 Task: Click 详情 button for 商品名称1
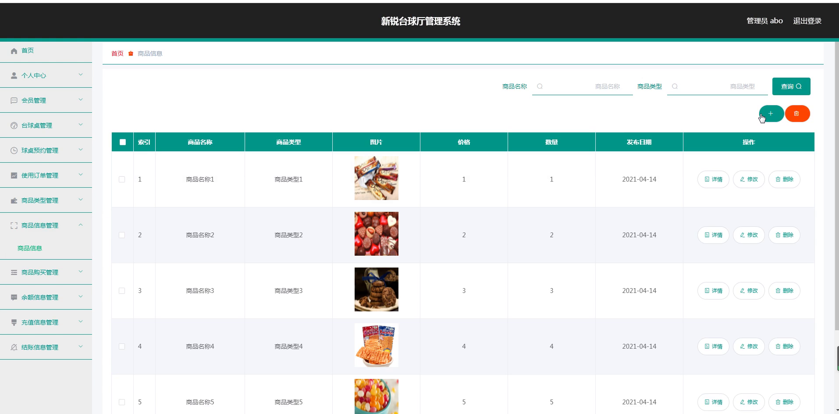(713, 179)
